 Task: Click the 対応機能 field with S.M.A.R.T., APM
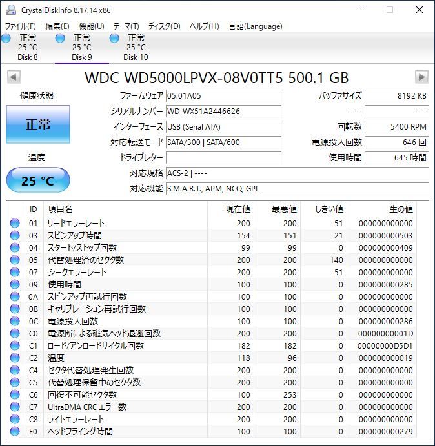pos(297,189)
